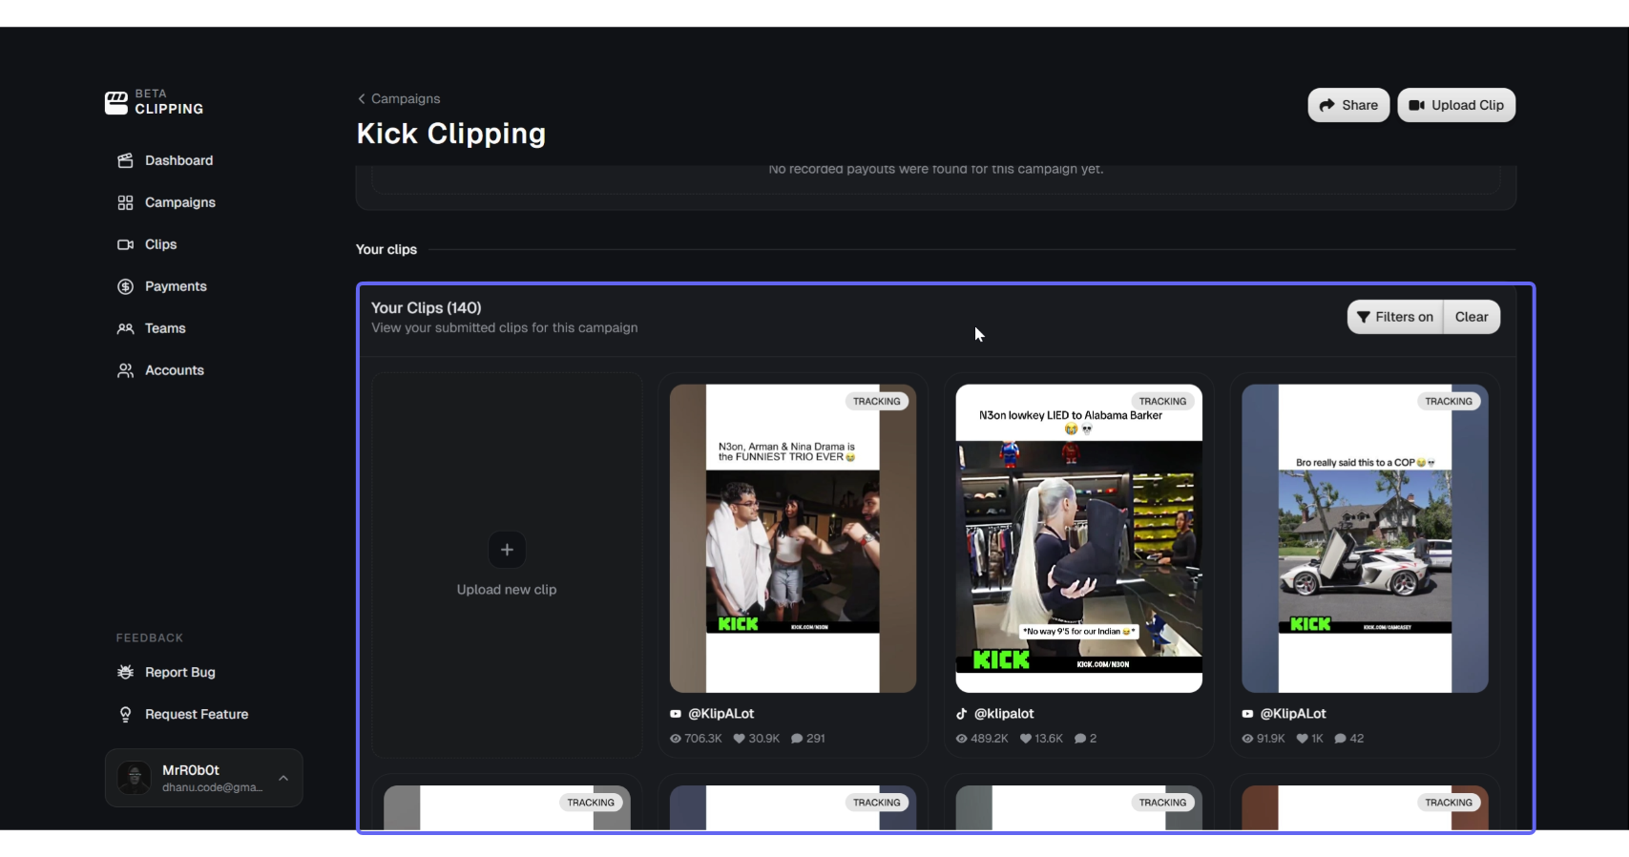This screenshot has width=1629, height=857.
Task: Click the Clips camera icon
Action: (125, 244)
